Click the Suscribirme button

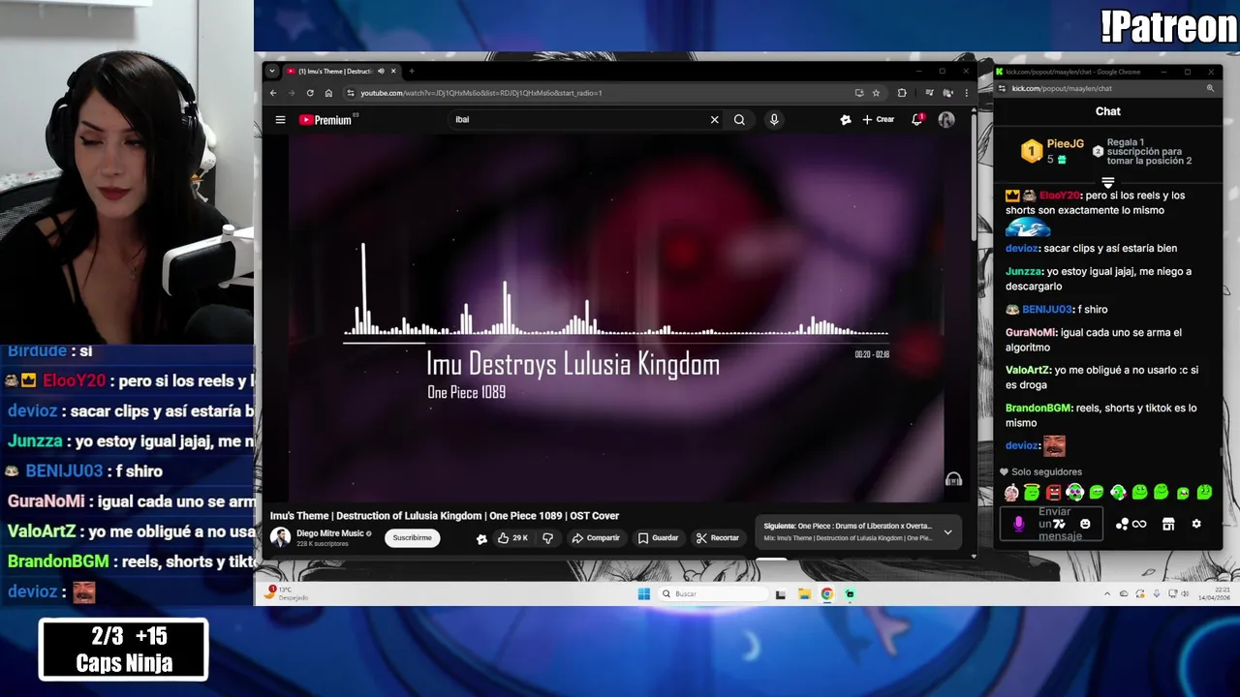click(413, 537)
